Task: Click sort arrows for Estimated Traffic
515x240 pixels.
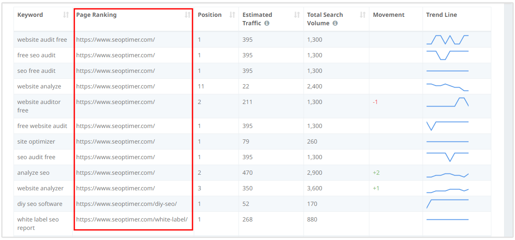Action: point(297,15)
